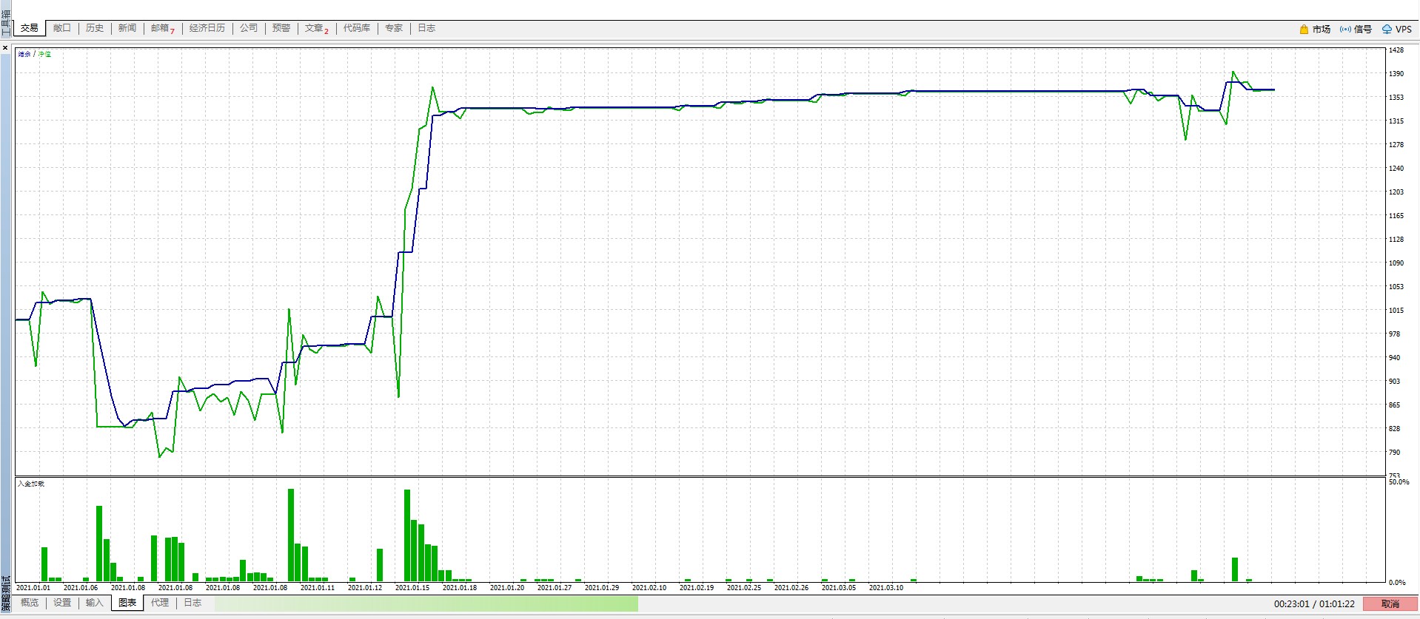Click the blue 结余 legend label
This screenshot has width=1420, height=619.
click(x=24, y=54)
